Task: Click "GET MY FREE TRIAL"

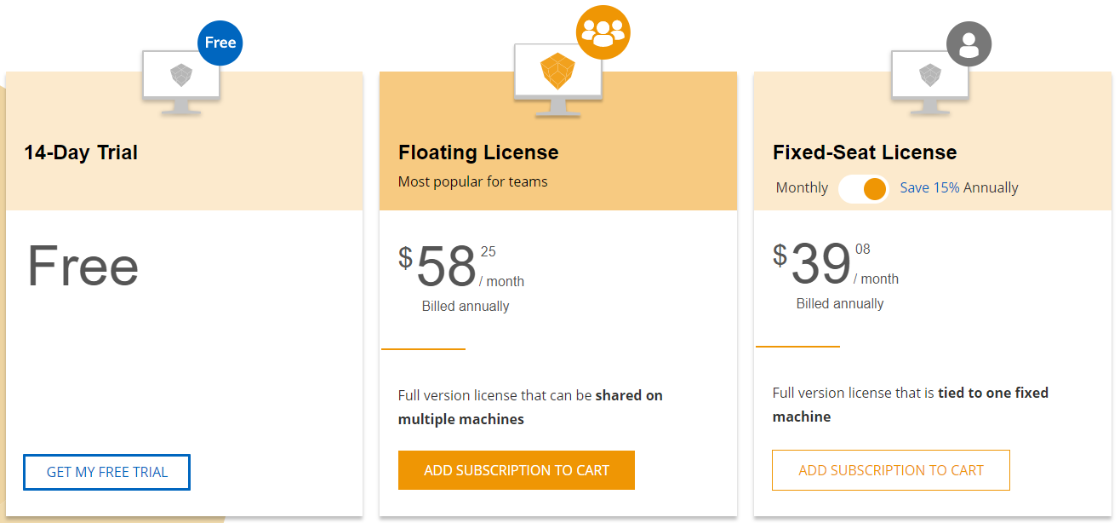Action: 106,472
